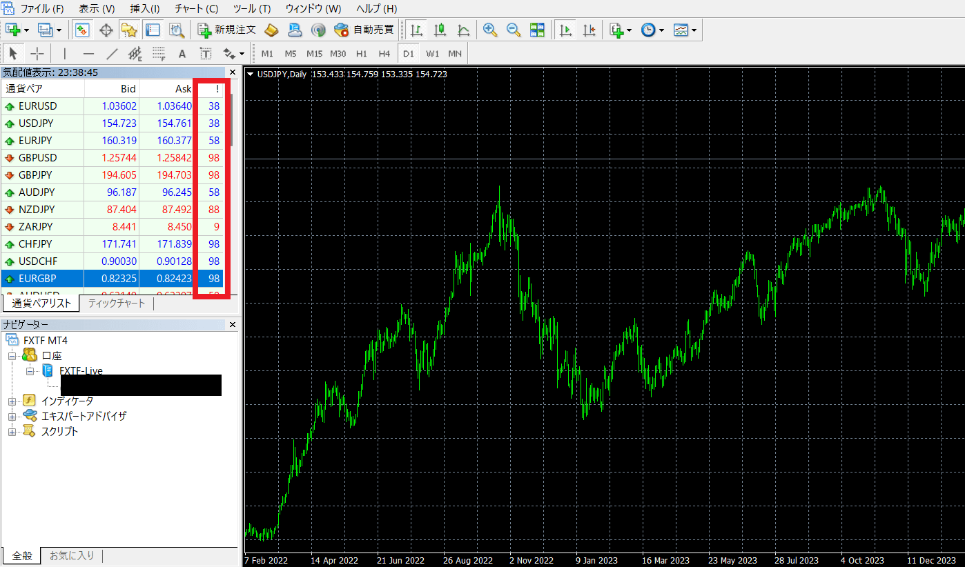Click the tile windows icon
Screen dimensions: 965x567
pyautogui.click(x=537, y=30)
